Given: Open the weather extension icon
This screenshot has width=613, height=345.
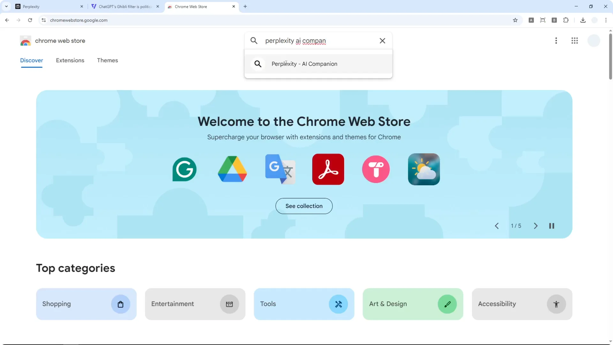Looking at the screenshot, I should 424,169.
